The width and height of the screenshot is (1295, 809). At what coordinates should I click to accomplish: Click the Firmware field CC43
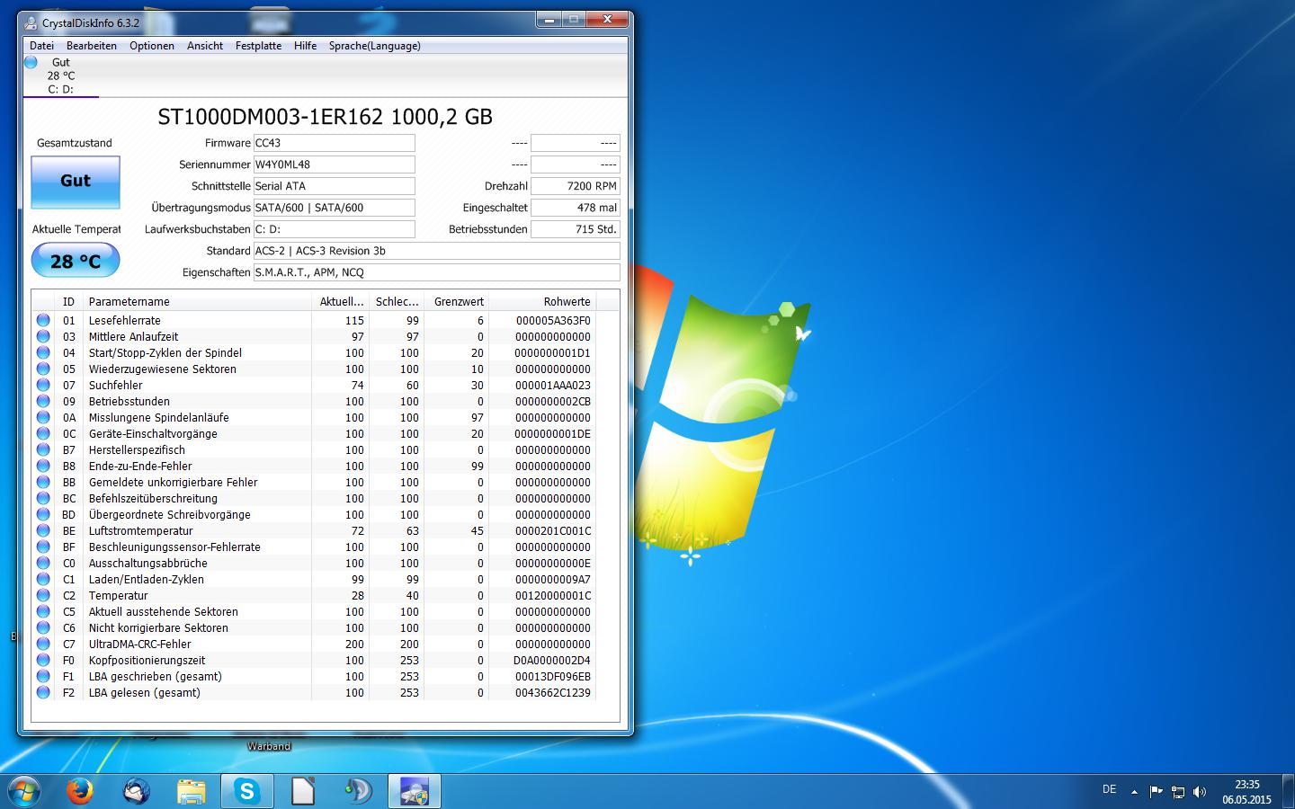334,143
